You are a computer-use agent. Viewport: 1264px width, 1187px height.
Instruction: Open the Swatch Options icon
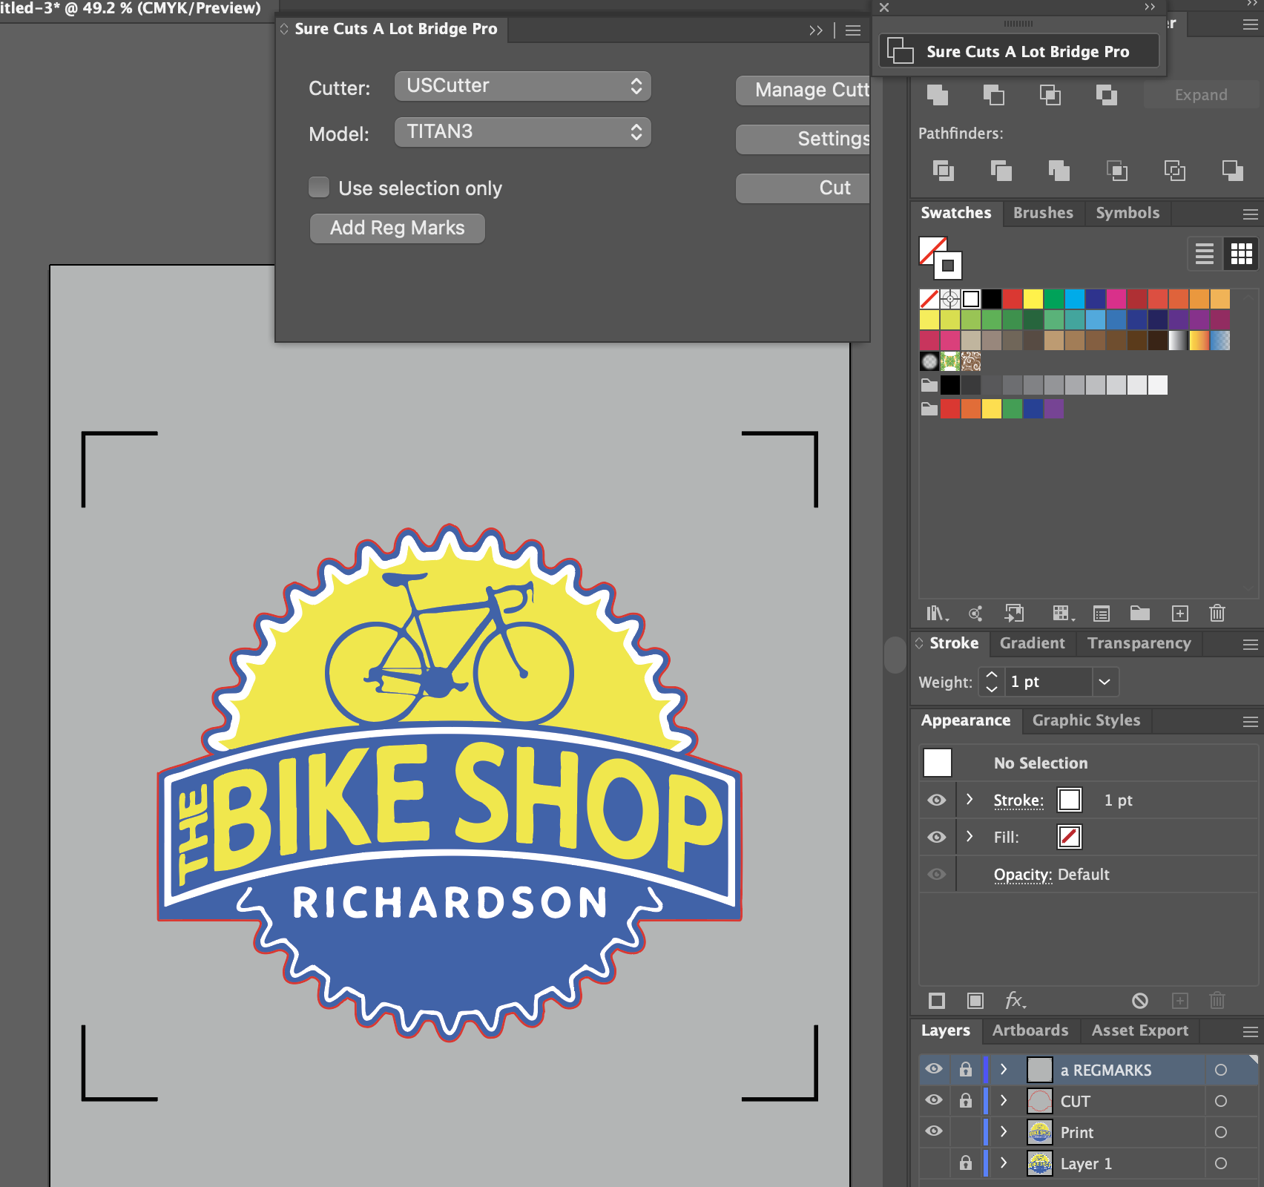[1102, 614]
